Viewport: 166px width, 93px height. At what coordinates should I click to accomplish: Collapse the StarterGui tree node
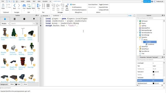(x=138, y=37)
